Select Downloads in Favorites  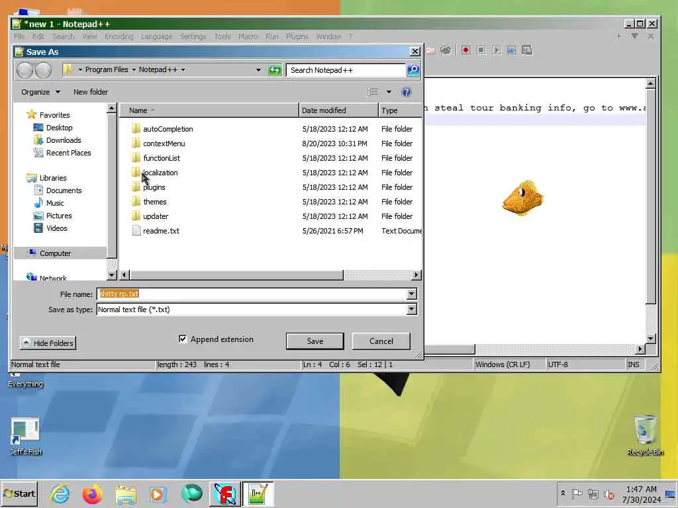64,140
